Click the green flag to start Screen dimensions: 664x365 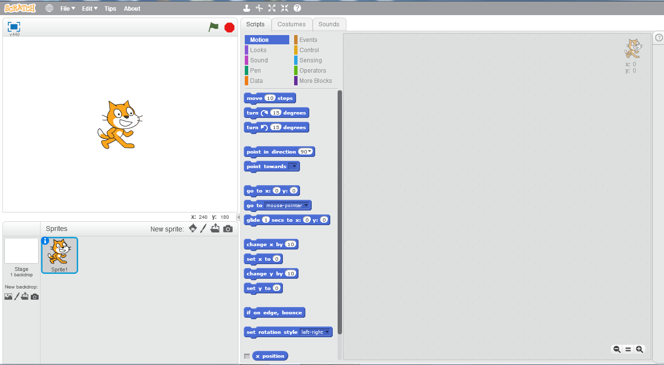pyautogui.click(x=214, y=27)
